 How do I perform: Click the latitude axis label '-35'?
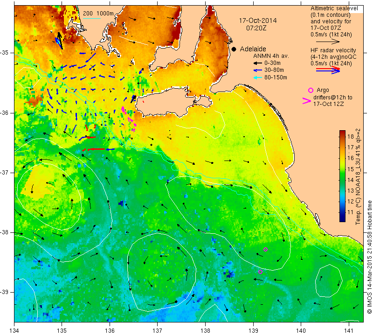tap(5, 53)
